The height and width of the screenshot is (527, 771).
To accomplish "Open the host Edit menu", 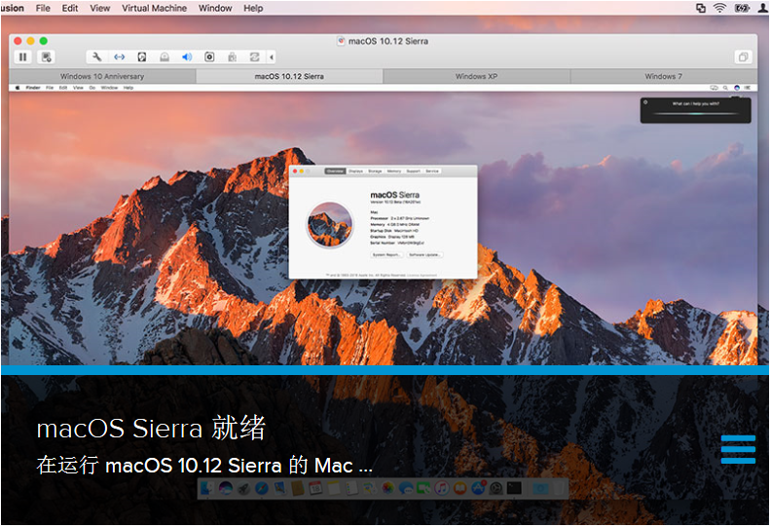I will (x=70, y=8).
